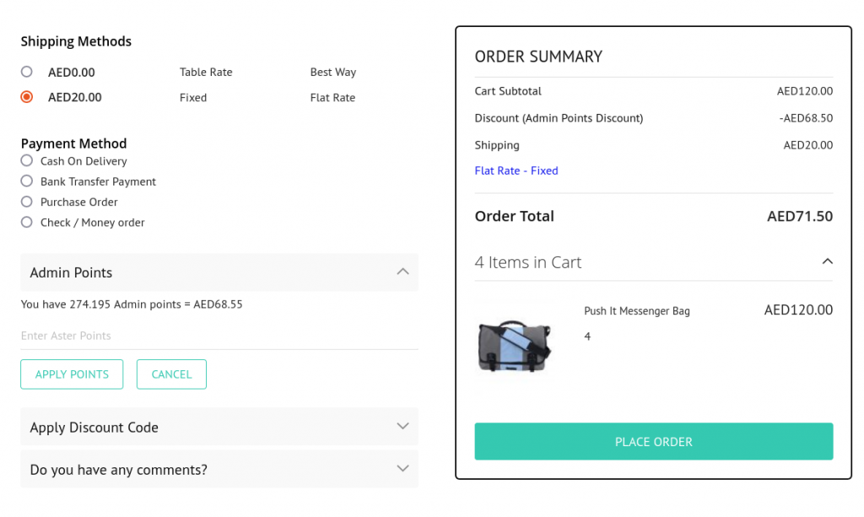Image resolution: width=864 pixels, height=517 pixels.
Task: Click the APPLY POINTS button
Action: (72, 374)
